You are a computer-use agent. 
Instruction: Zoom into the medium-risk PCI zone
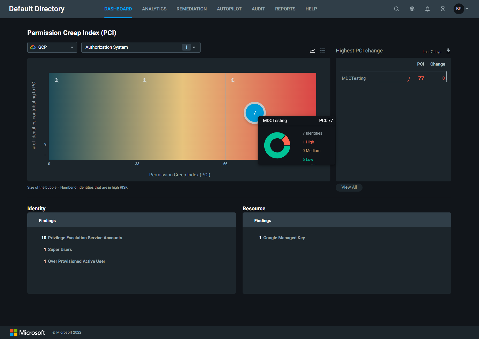(145, 80)
